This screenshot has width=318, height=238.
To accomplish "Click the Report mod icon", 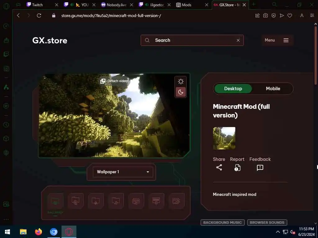I will 237,168.
